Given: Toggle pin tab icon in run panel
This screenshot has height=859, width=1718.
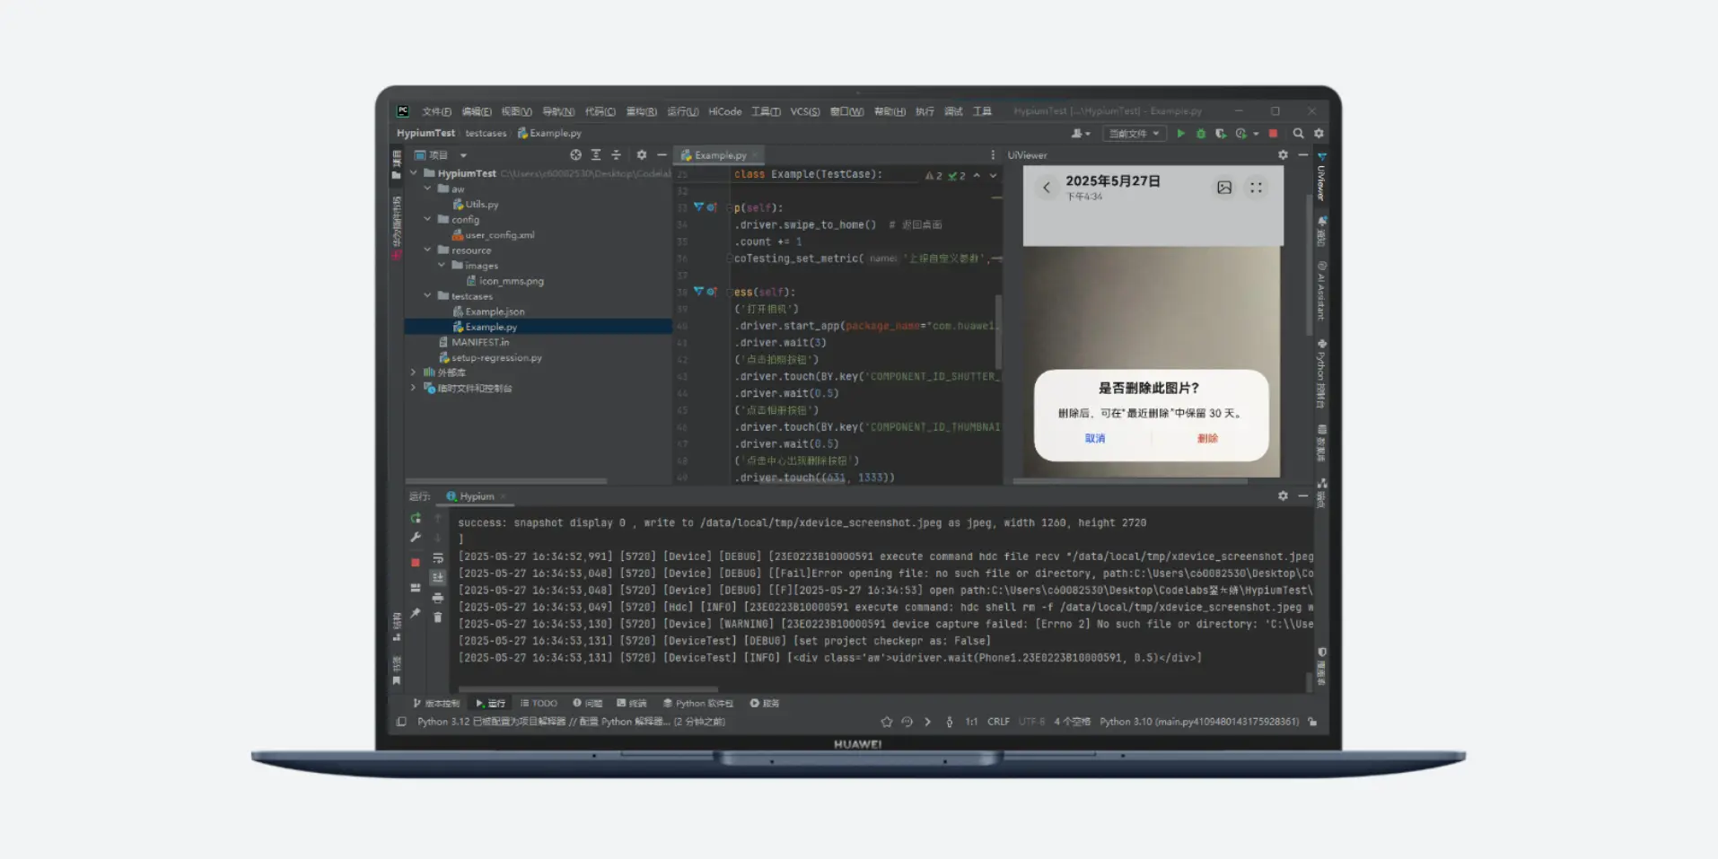Looking at the screenshot, I should coord(416,613).
